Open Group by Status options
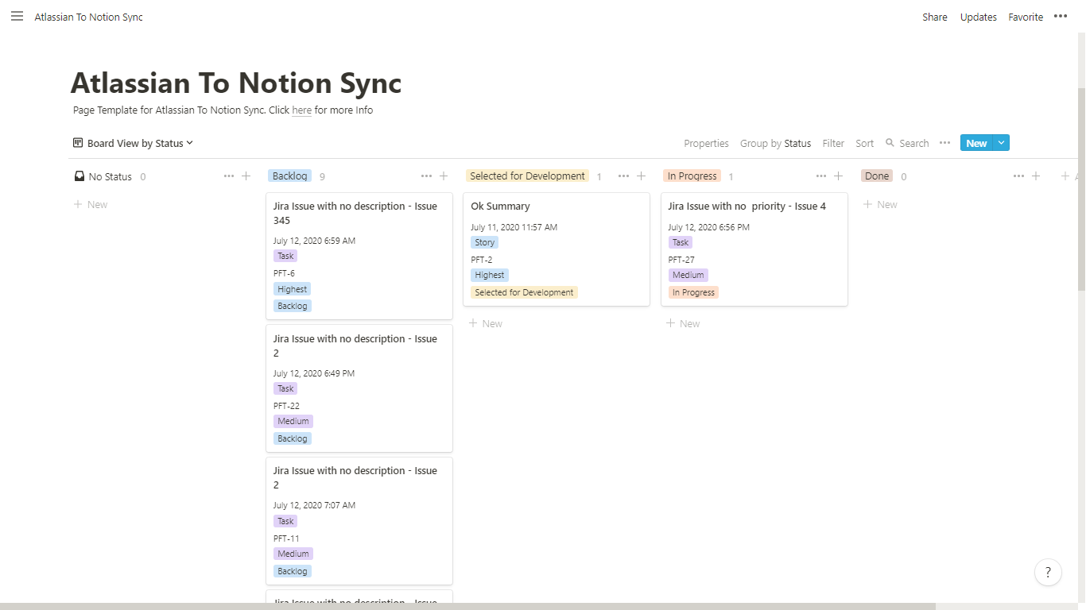1086x610 pixels. point(775,143)
